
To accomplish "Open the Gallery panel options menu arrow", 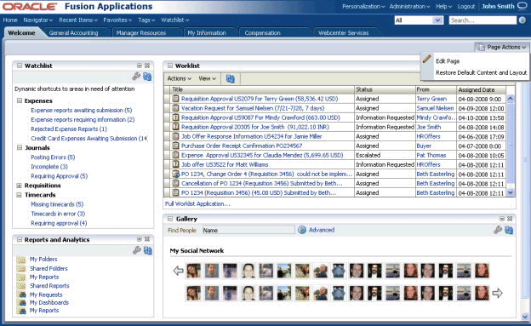I will [502, 219].
